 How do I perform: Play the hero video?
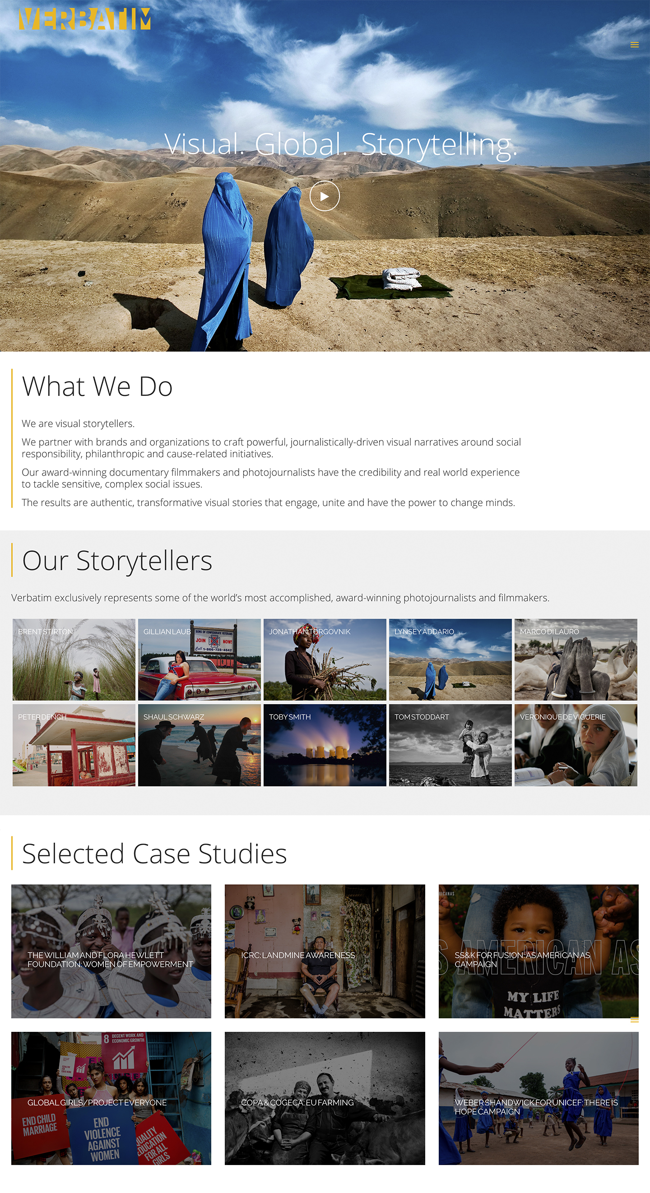pos(324,196)
